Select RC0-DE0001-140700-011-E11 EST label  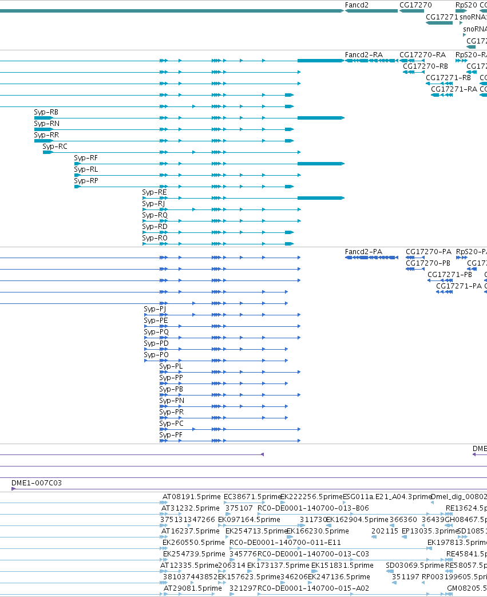285,543
